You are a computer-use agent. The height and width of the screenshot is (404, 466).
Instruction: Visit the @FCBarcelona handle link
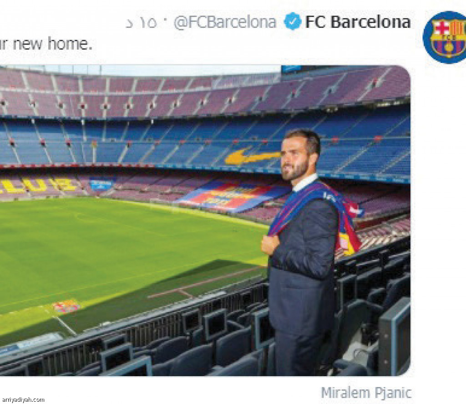(225, 23)
